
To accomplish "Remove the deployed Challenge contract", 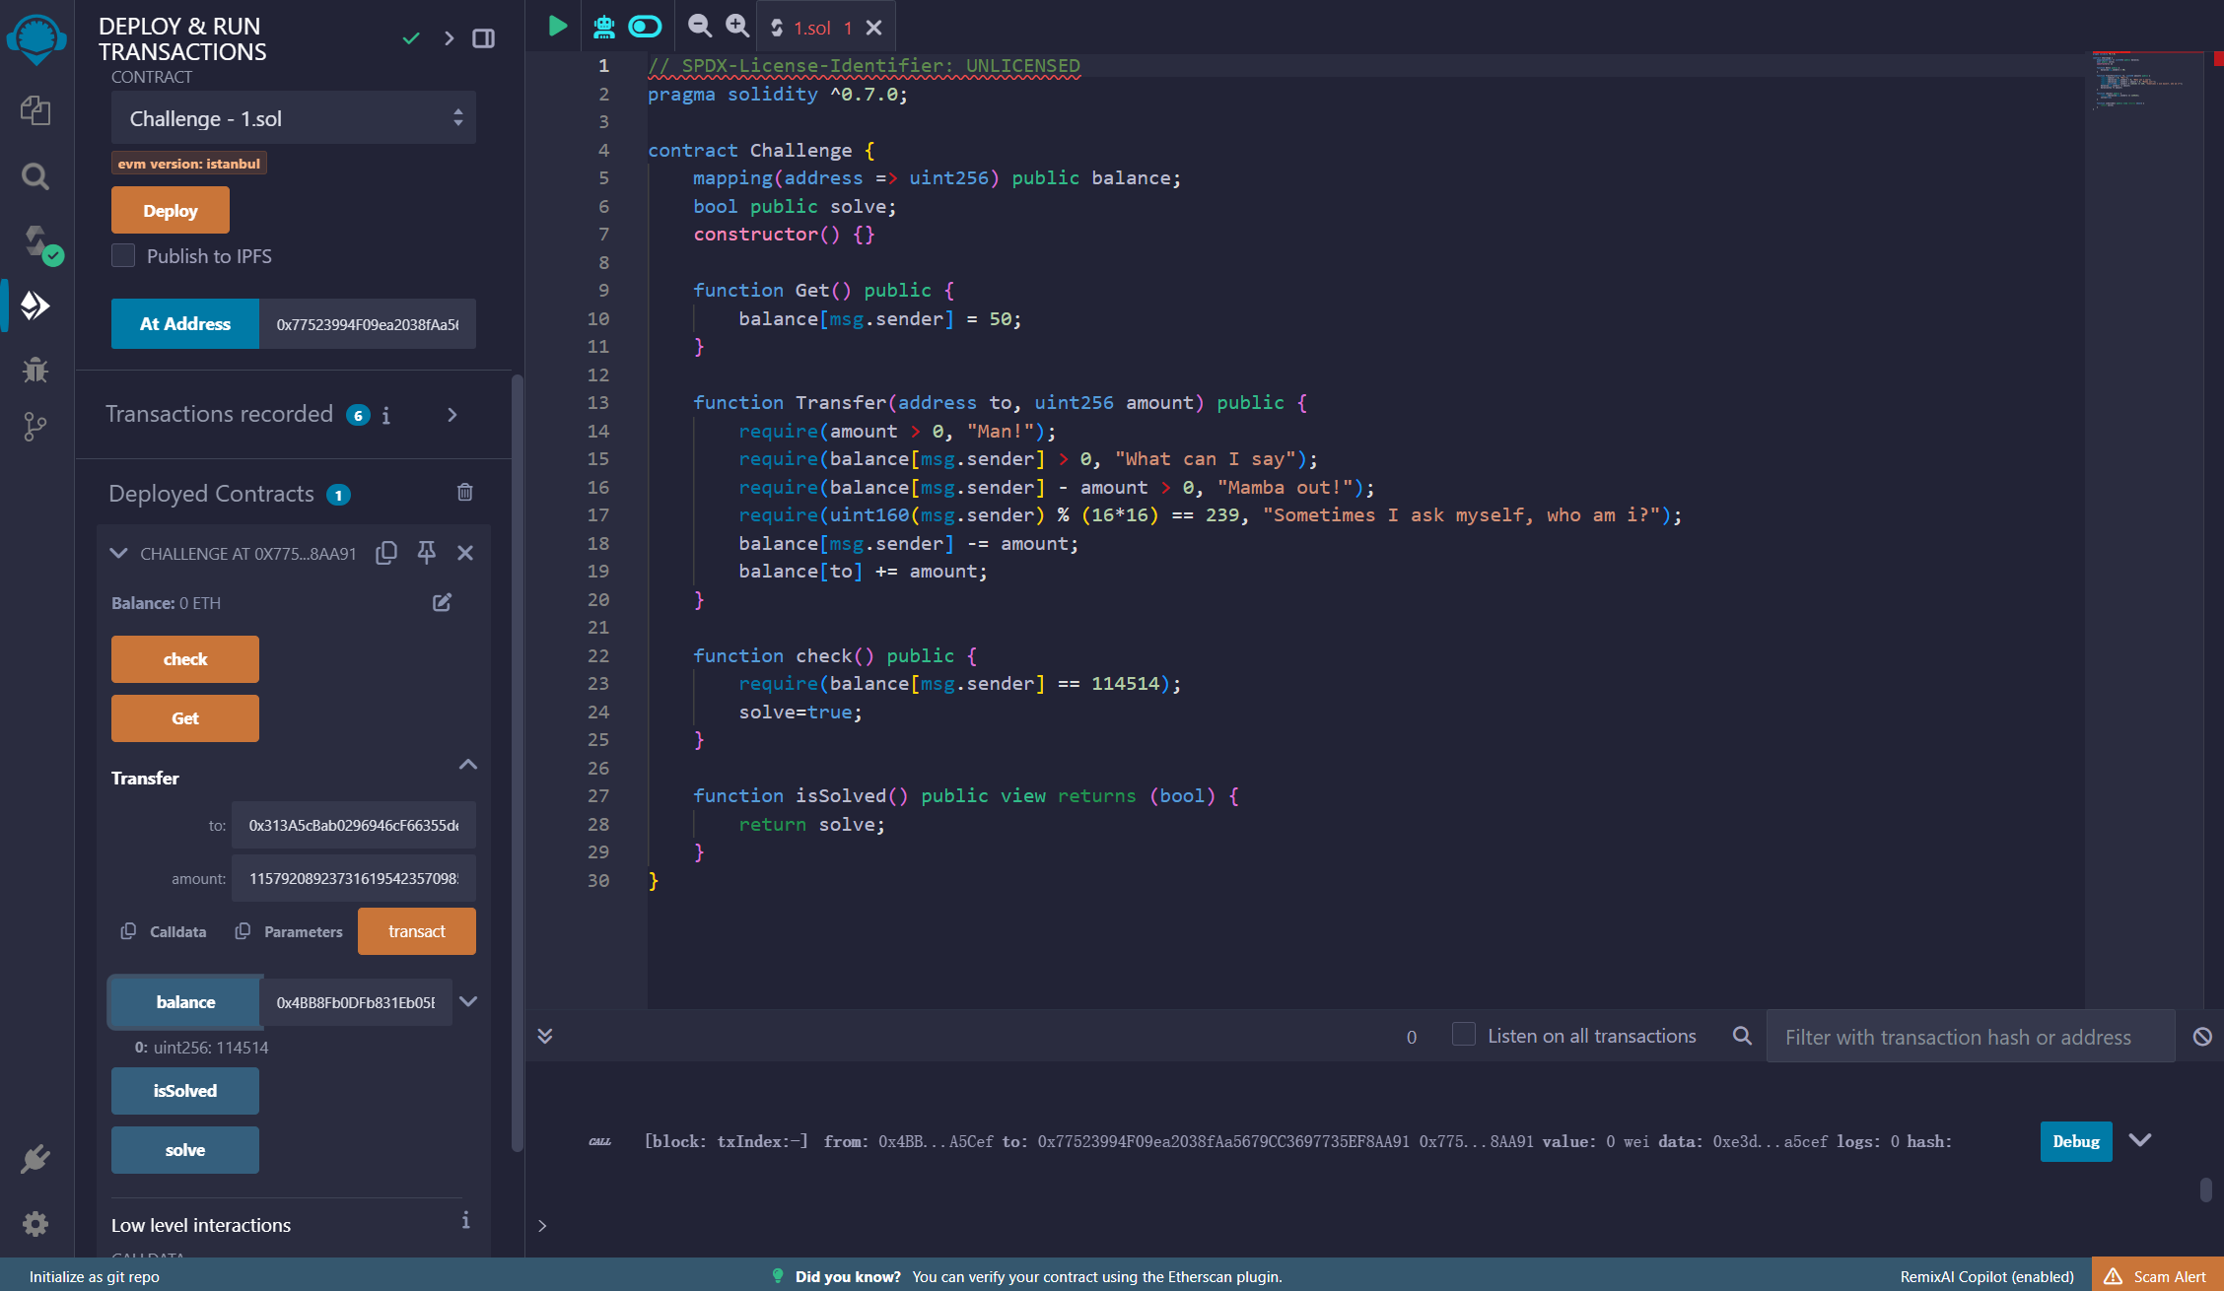I will [465, 553].
